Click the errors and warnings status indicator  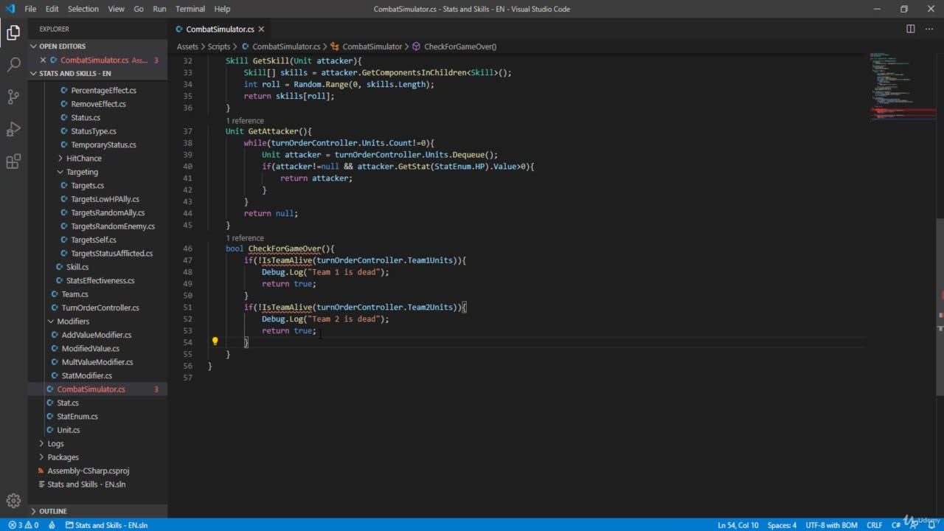[x=23, y=525]
